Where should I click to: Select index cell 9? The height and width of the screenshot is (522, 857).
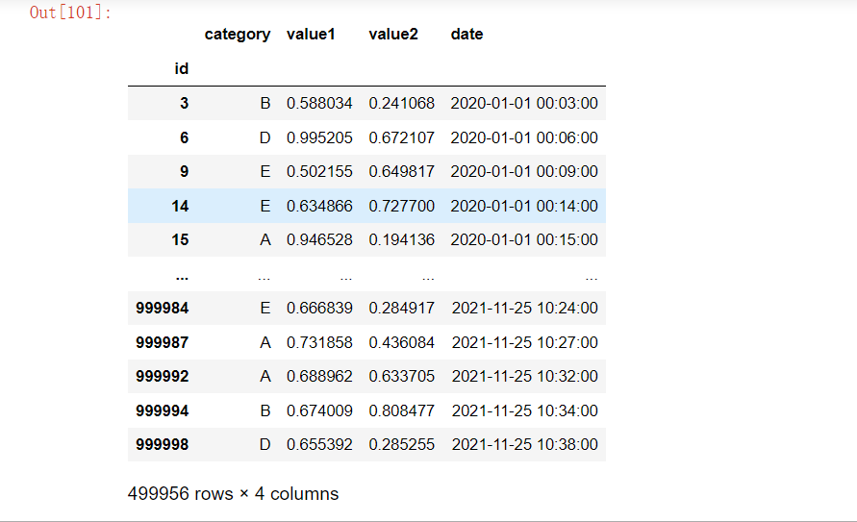(x=184, y=171)
